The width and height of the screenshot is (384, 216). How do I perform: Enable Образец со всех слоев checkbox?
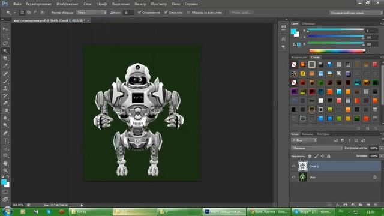188,12
